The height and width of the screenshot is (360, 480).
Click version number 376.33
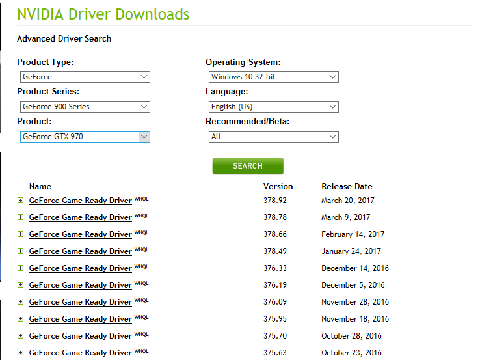(275, 268)
